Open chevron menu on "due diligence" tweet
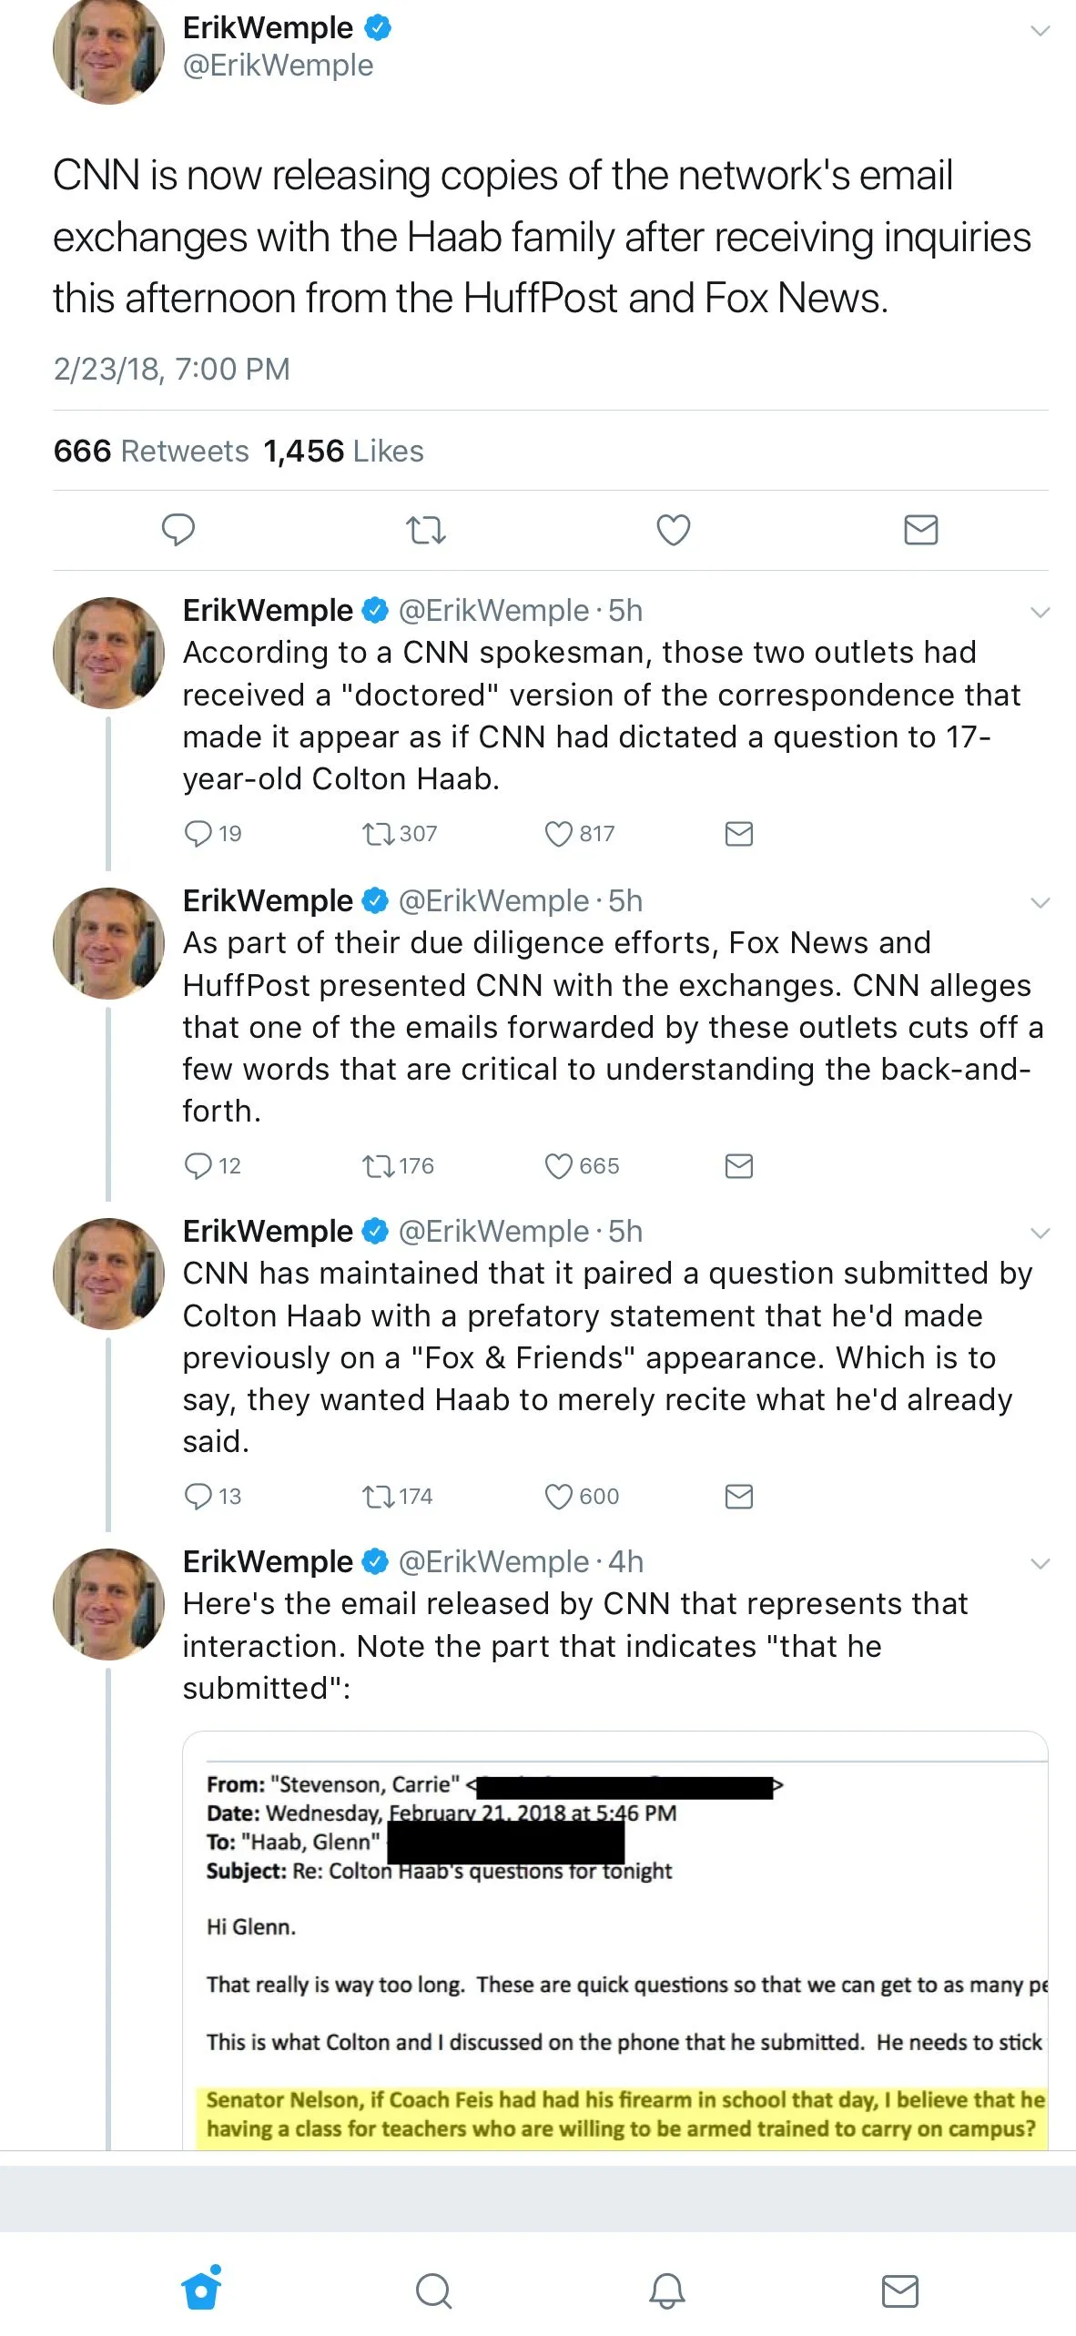This screenshot has height=2336, width=1076. pyautogui.click(x=1040, y=902)
